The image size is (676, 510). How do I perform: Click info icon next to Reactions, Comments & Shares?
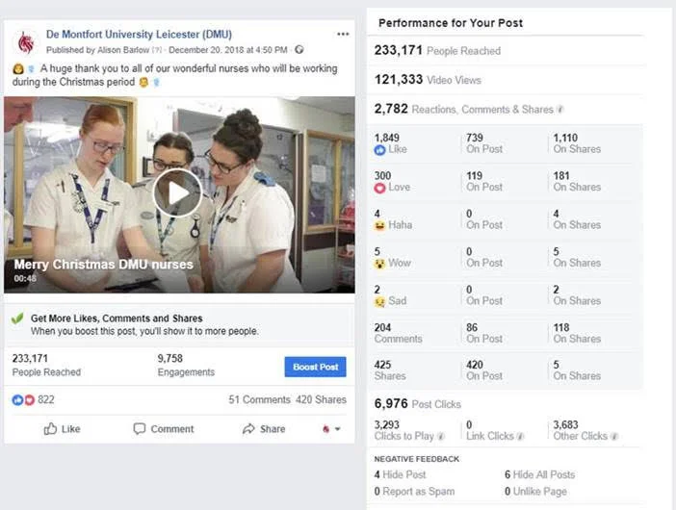[560, 110]
